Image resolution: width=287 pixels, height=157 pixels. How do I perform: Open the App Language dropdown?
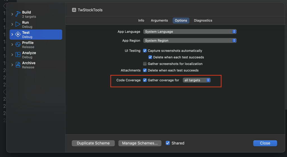(190, 32)
